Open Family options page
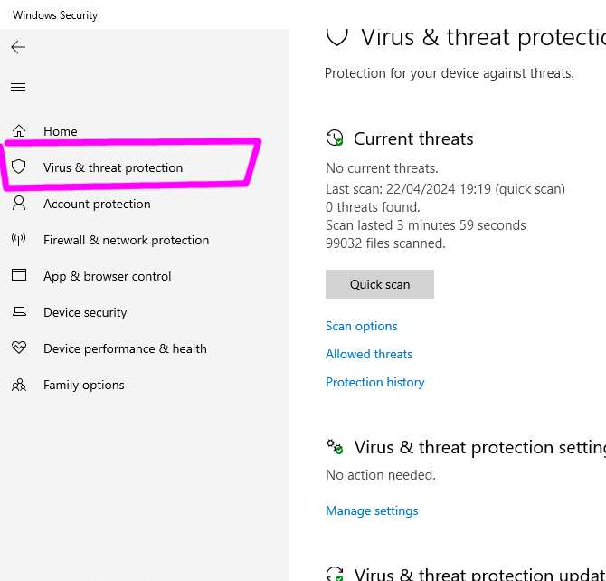Screen dimensions: 606x581 pos(84,385)
